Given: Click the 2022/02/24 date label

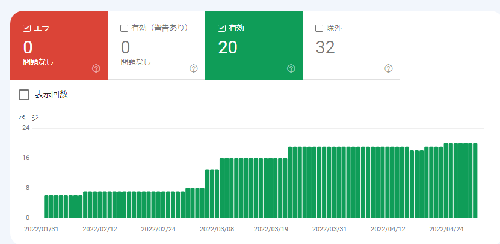Looking at the screenshot, I should pos(158,230).
